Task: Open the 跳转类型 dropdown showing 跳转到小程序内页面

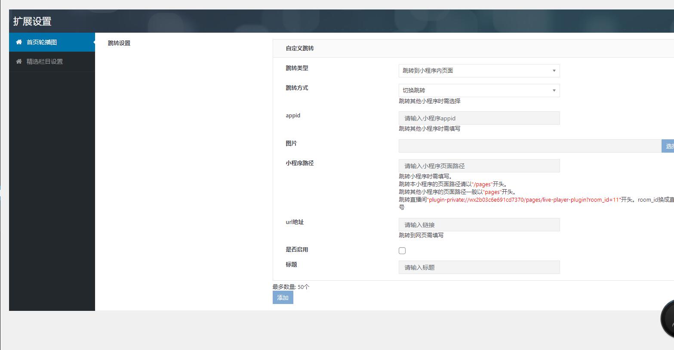Action: [x=479, y=71]
